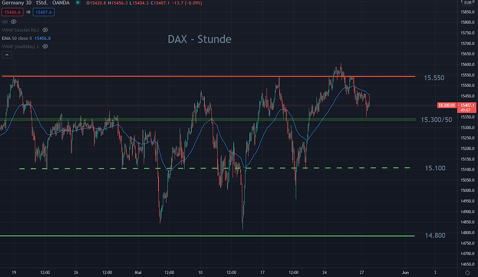The width and height of the screenshot is (478, 277).
Task: Click the date 17 on time axis
Action: tap(262, 273)
